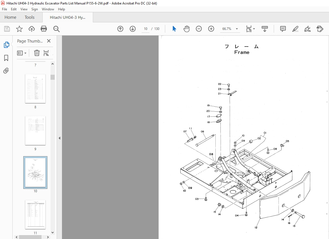The width and height of the screenshot is (329, 239).
Task: Go to previous page arrow
Action: coord(120,29)
